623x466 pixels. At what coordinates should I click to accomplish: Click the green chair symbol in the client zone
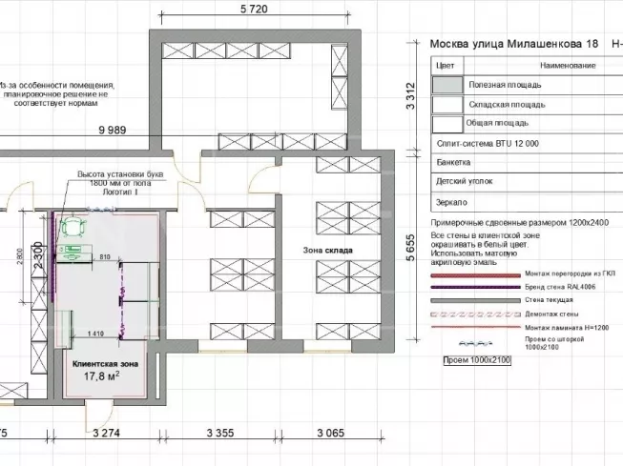coord(73,229)
